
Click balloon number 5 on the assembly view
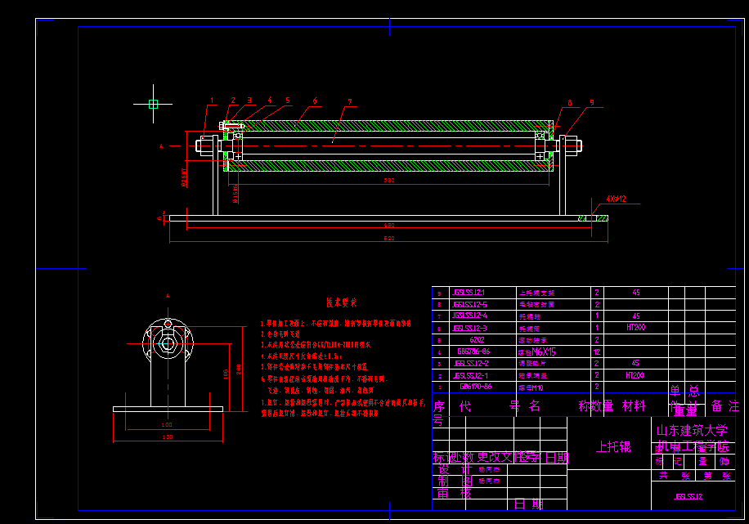point(288,101)
